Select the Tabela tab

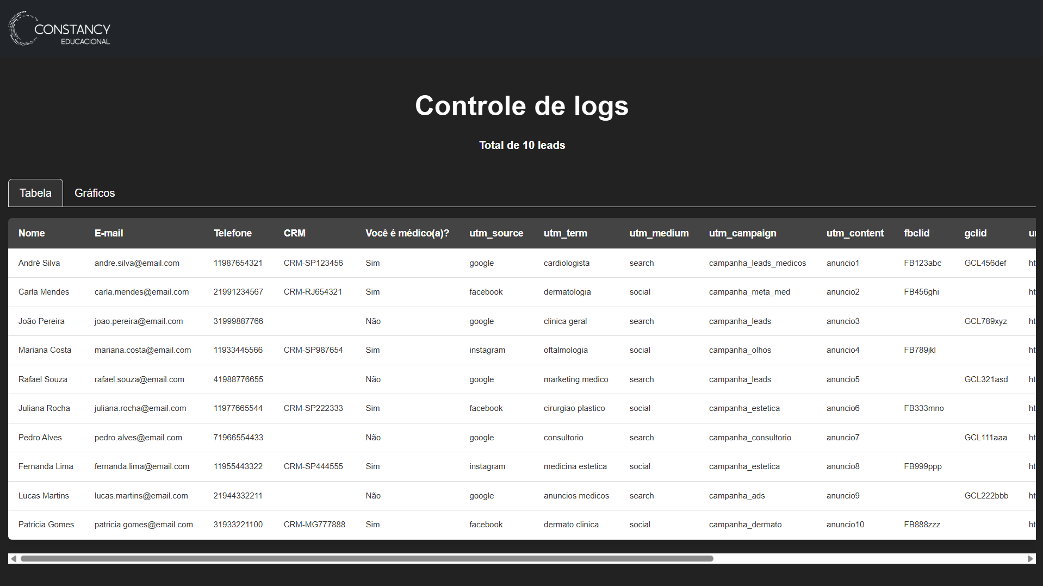(35, 193)
